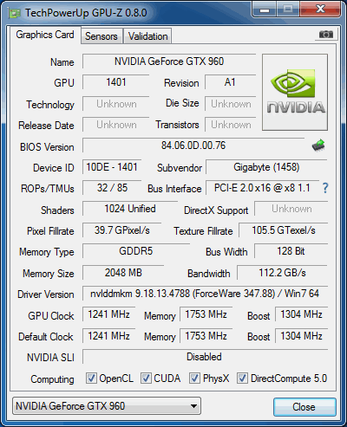Viewport: 347px width, 427px height.
Task: Click the Revision field A1
Action: click(231, 82)
